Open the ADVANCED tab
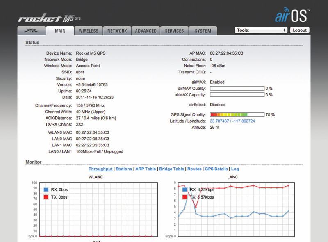 click(146, 31)
